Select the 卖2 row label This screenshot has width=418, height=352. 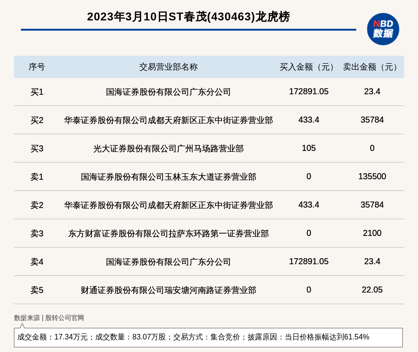coord(37,205)
